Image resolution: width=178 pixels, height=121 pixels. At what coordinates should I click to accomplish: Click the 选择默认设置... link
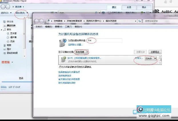click(x=75, y=45)
